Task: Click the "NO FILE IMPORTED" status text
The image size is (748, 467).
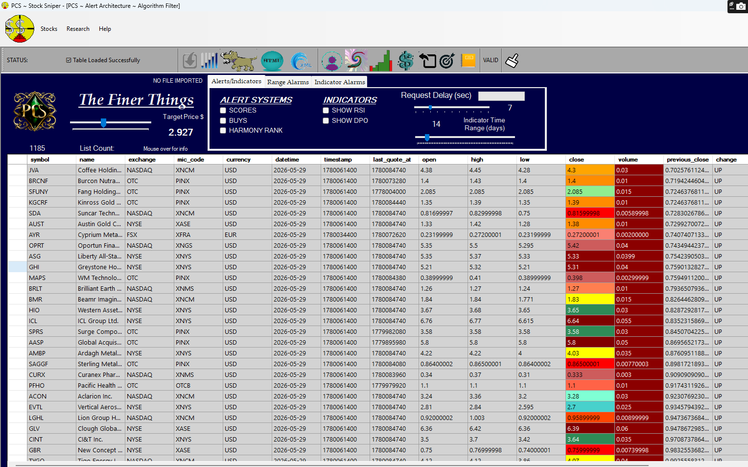Action: pos(178,81)
